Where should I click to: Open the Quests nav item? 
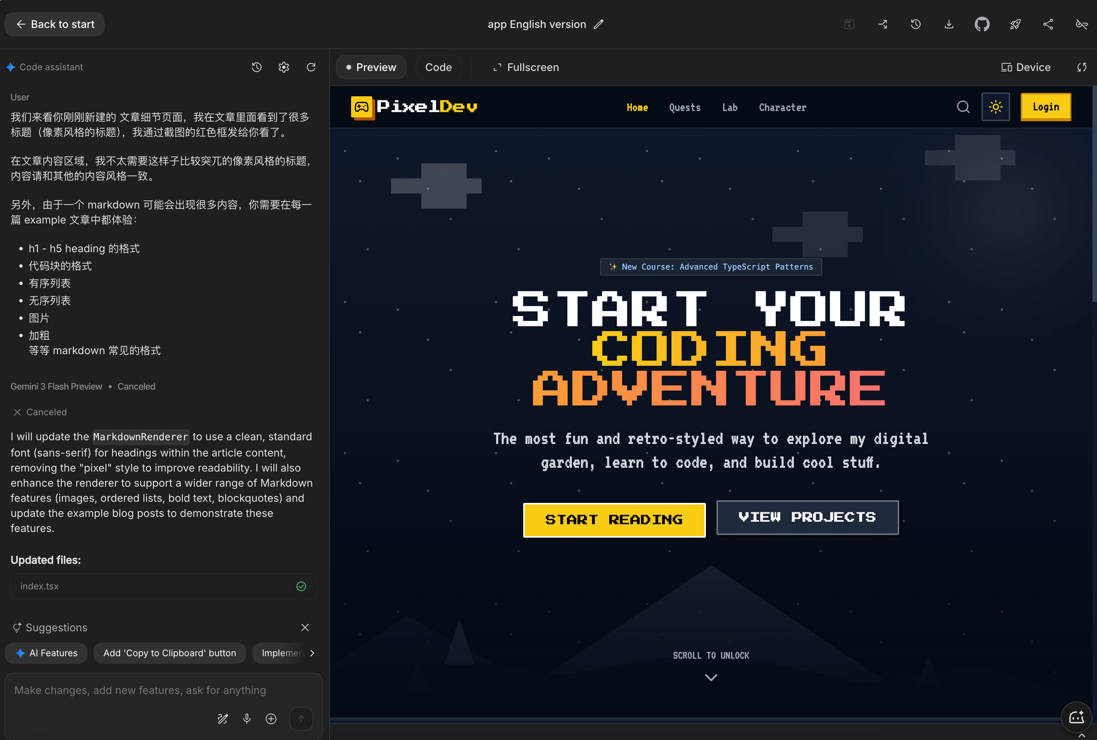click(685, 107)
